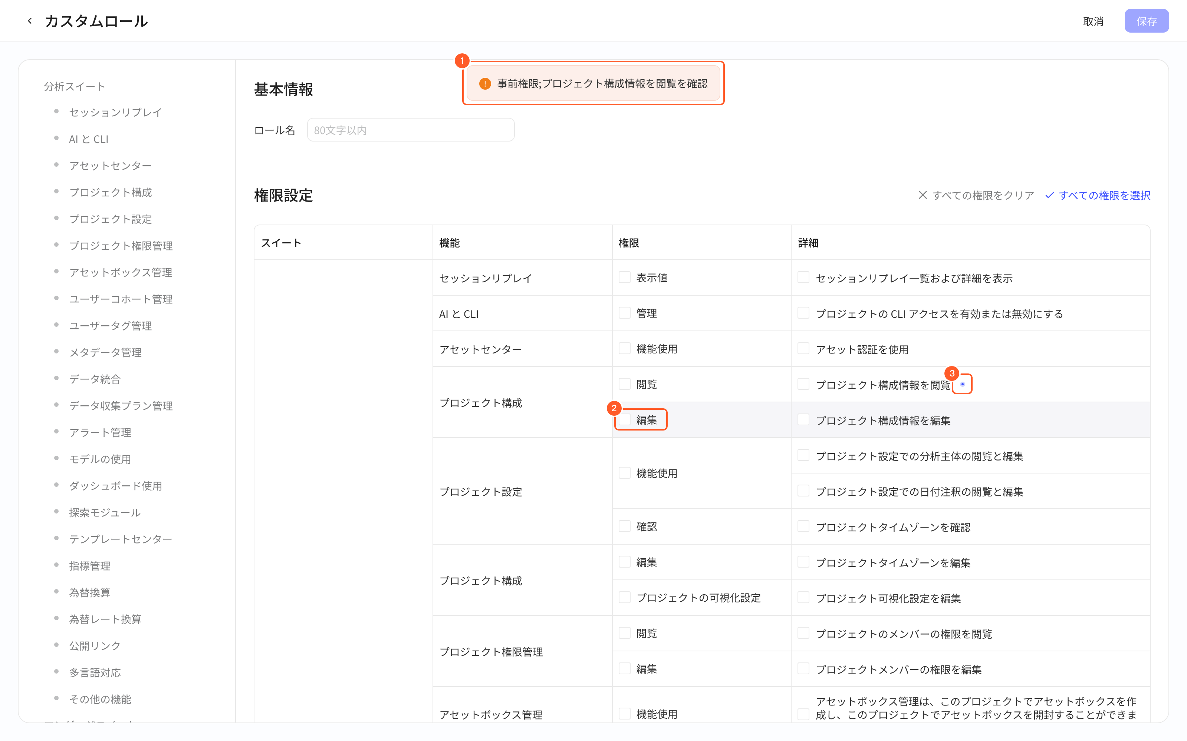The height and width of the screenshot is (741, 1187).
Task: Click the 取消 button
Action: [x=1093, y=21]
